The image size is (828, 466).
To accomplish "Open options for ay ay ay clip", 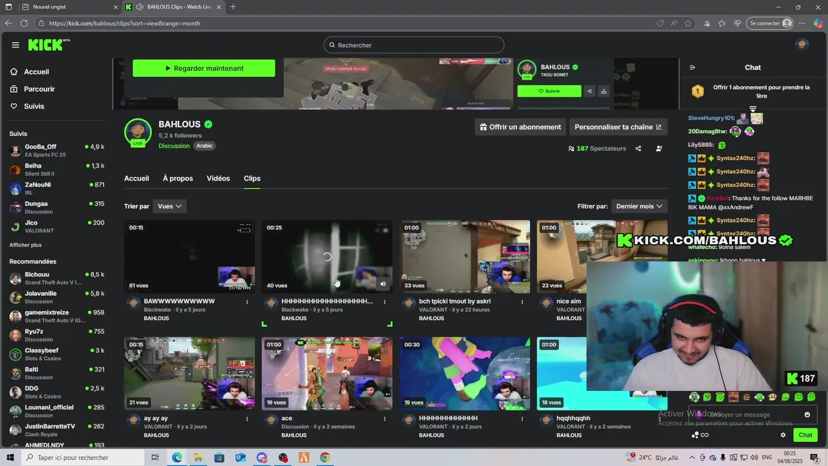I will pos(247,419).
